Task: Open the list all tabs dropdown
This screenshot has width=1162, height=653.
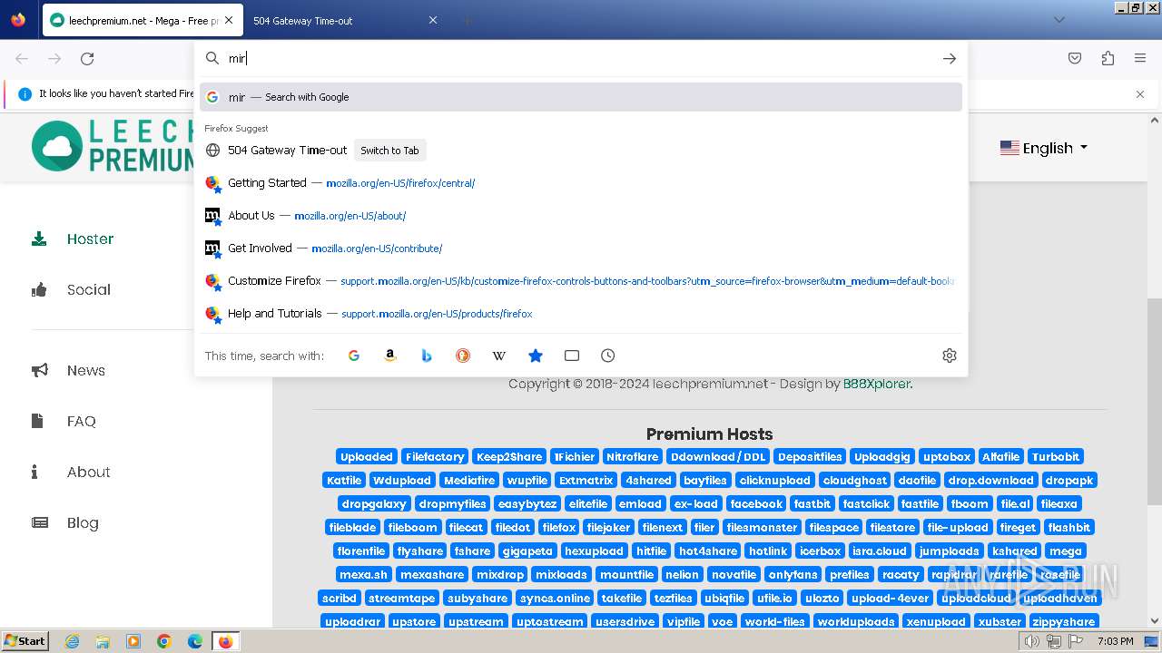Action: 1059,20
